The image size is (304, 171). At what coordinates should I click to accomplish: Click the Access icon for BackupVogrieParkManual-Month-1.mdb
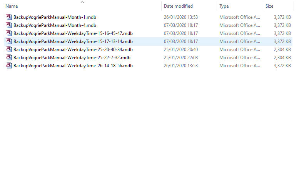pyautogui.click(x=9, y=17)
